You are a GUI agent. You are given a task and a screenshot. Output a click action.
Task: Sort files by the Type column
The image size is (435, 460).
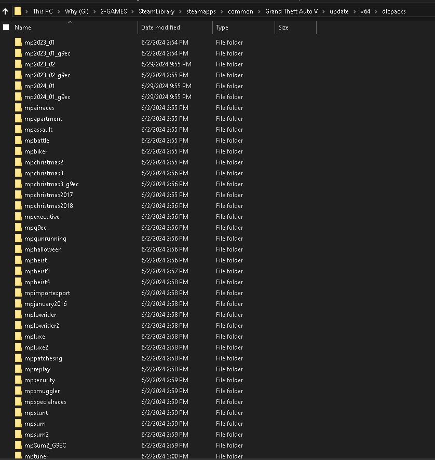click(x=222, y=27)
